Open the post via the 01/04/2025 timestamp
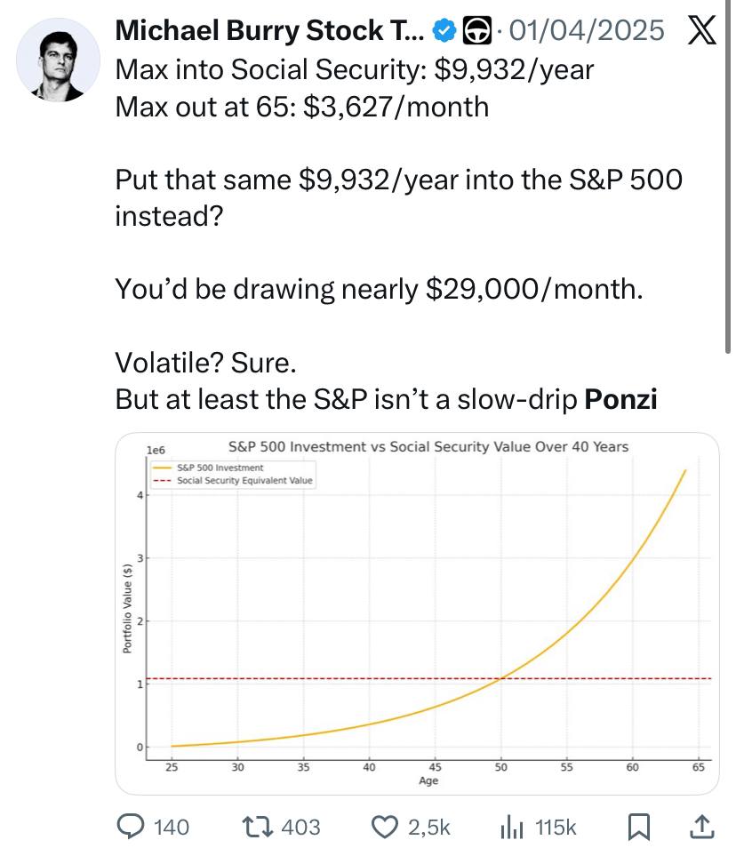Screen dimensions: 736x864 tap(588, 29)
